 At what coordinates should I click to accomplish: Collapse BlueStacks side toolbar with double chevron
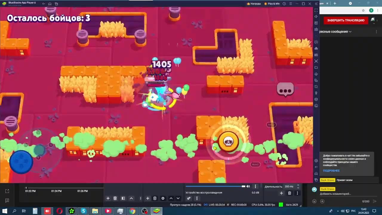[x=316, y=4]
